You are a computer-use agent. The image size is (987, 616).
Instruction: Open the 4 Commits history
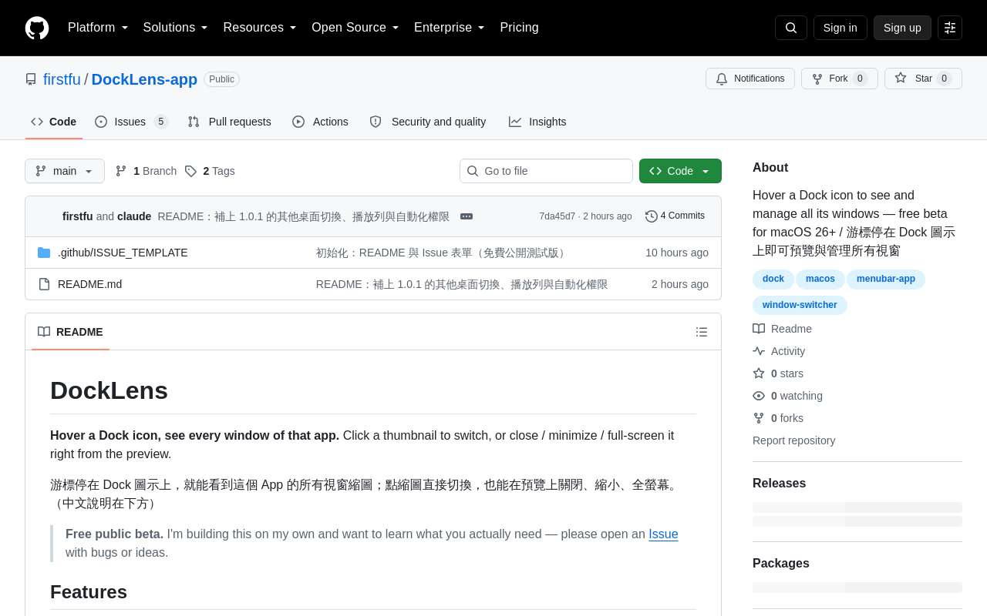[675, 216]
